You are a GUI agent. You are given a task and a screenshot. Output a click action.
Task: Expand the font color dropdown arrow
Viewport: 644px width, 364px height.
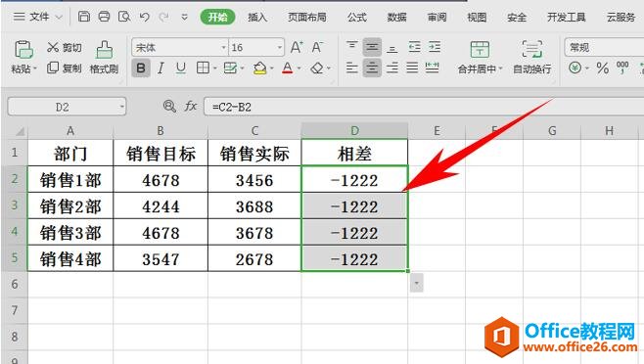coord(299,68)
